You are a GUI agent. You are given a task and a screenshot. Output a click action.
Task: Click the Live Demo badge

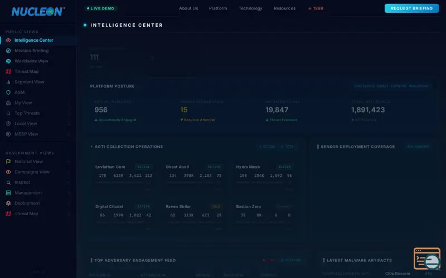(x=101, y=8)
